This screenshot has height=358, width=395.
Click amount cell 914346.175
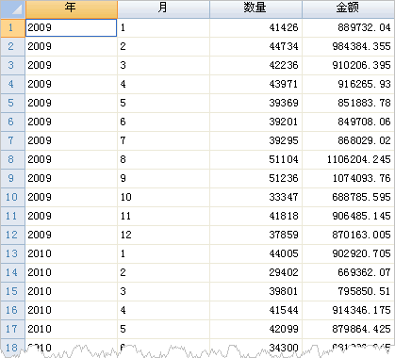click(x=348, y=311)
